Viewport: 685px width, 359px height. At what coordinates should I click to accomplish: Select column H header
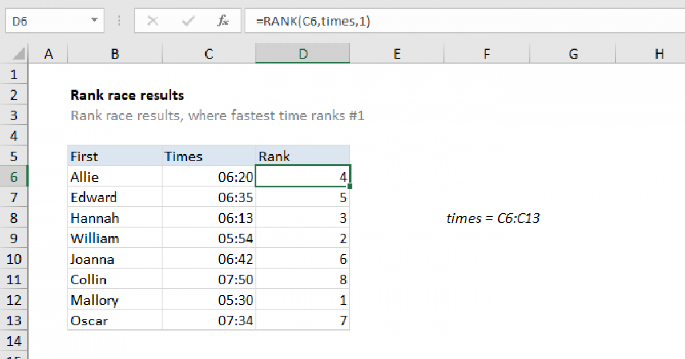tap(659, 54)
